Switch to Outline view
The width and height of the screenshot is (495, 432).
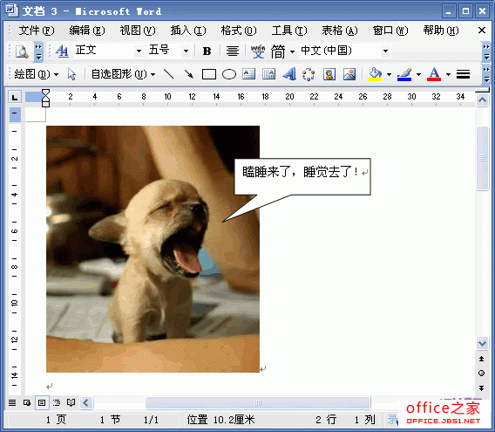pos(57,403)
